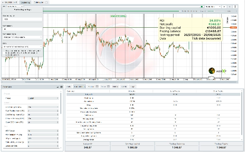
Task: Open the Data source dropdown
Action: tap(22, 46)
